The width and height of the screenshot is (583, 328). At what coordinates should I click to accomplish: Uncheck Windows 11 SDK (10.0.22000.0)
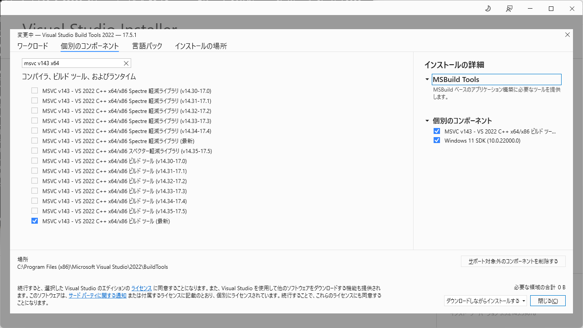click(437, 140)
